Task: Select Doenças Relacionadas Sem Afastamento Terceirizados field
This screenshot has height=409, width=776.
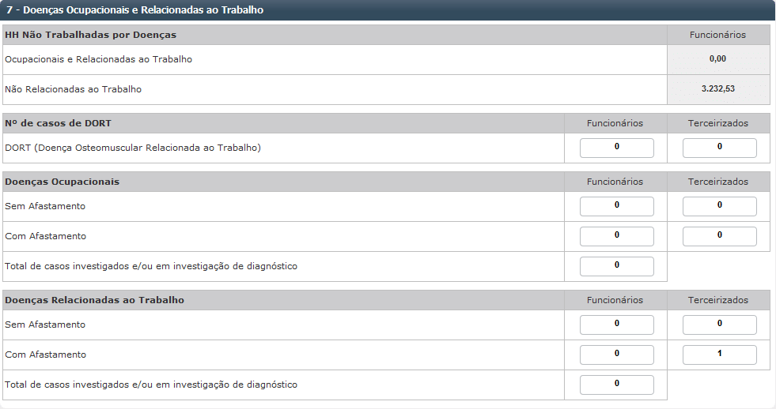Action: point(719,325)
